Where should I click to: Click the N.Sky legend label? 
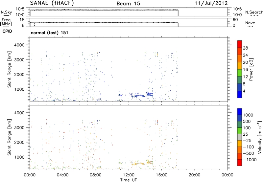coord(6,12)
